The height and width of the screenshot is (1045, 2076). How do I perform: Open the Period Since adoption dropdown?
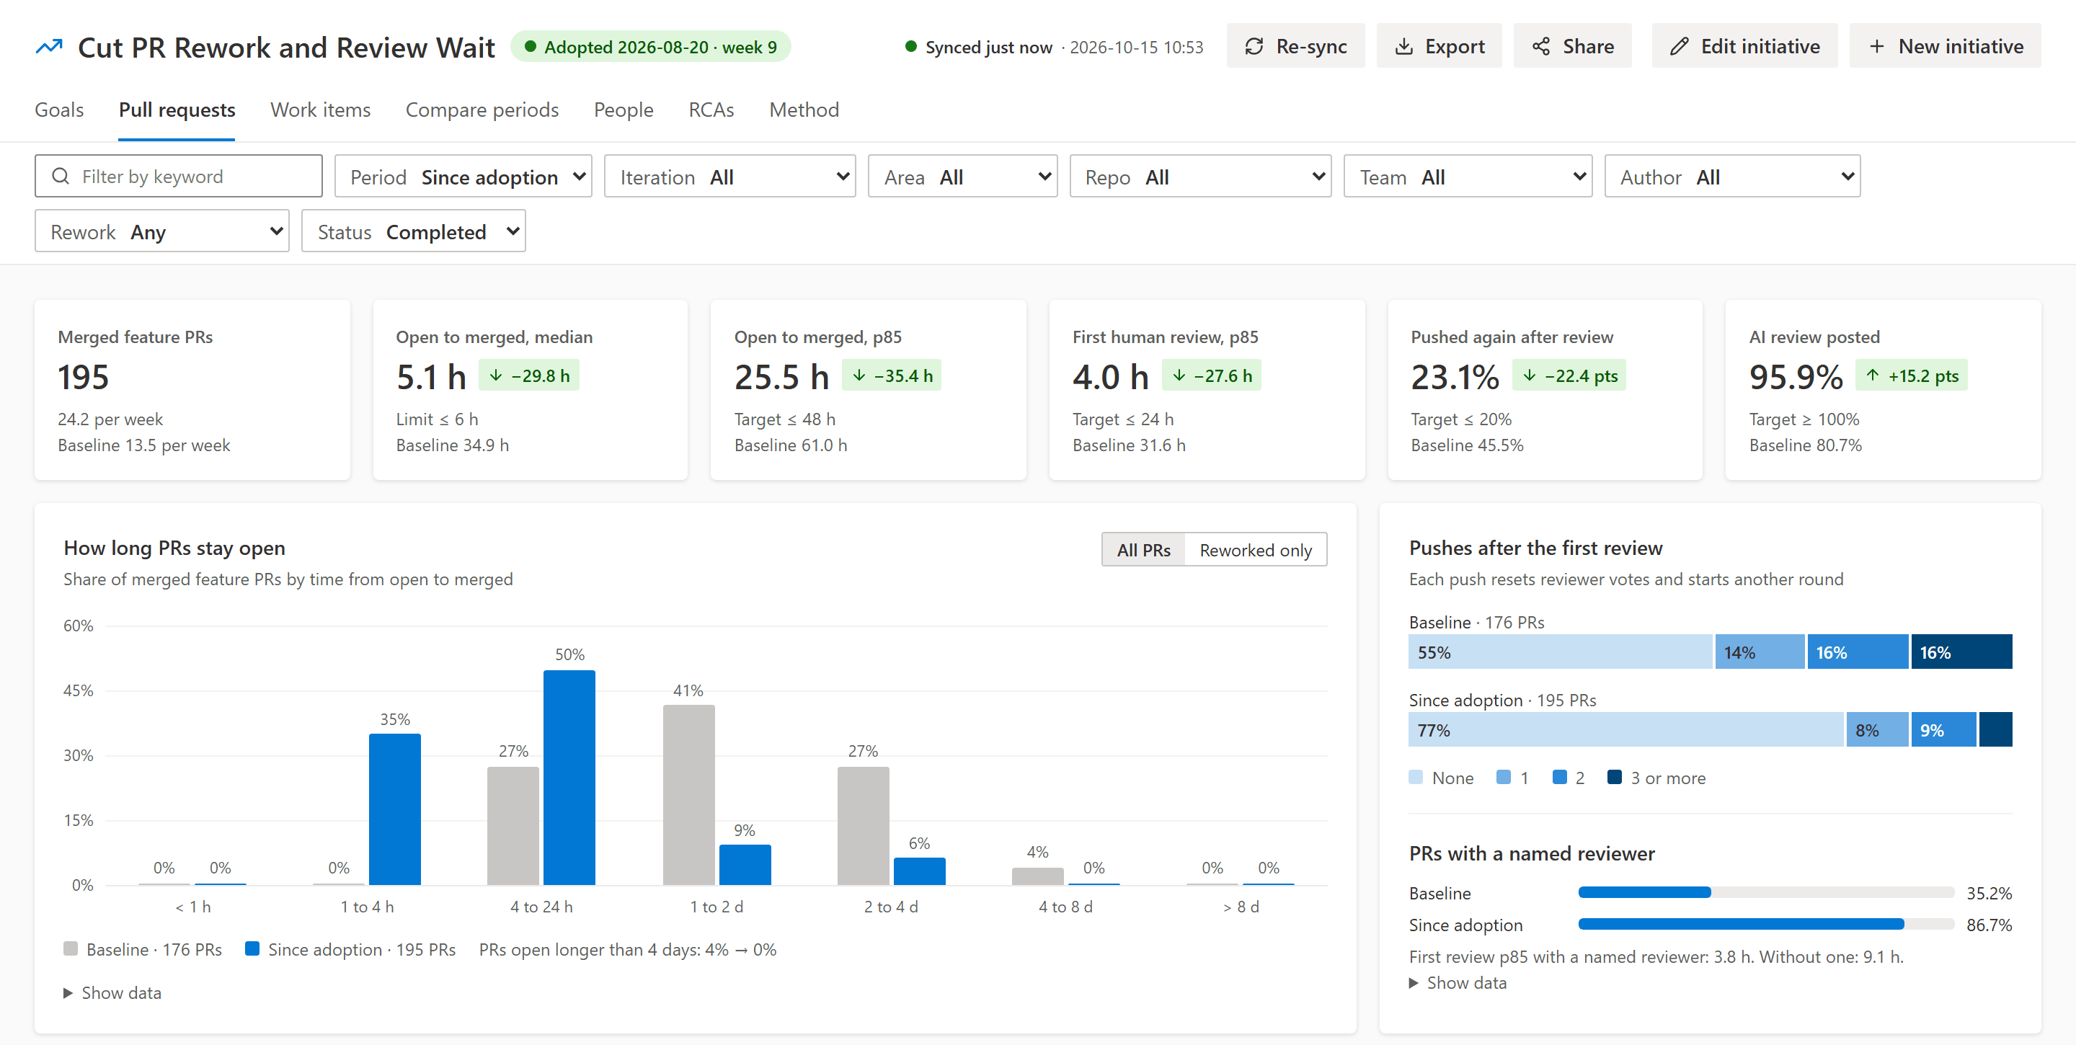click(x=463, y=176)
